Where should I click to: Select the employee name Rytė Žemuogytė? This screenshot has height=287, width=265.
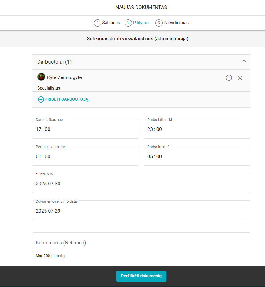click(x=64, y=77)
